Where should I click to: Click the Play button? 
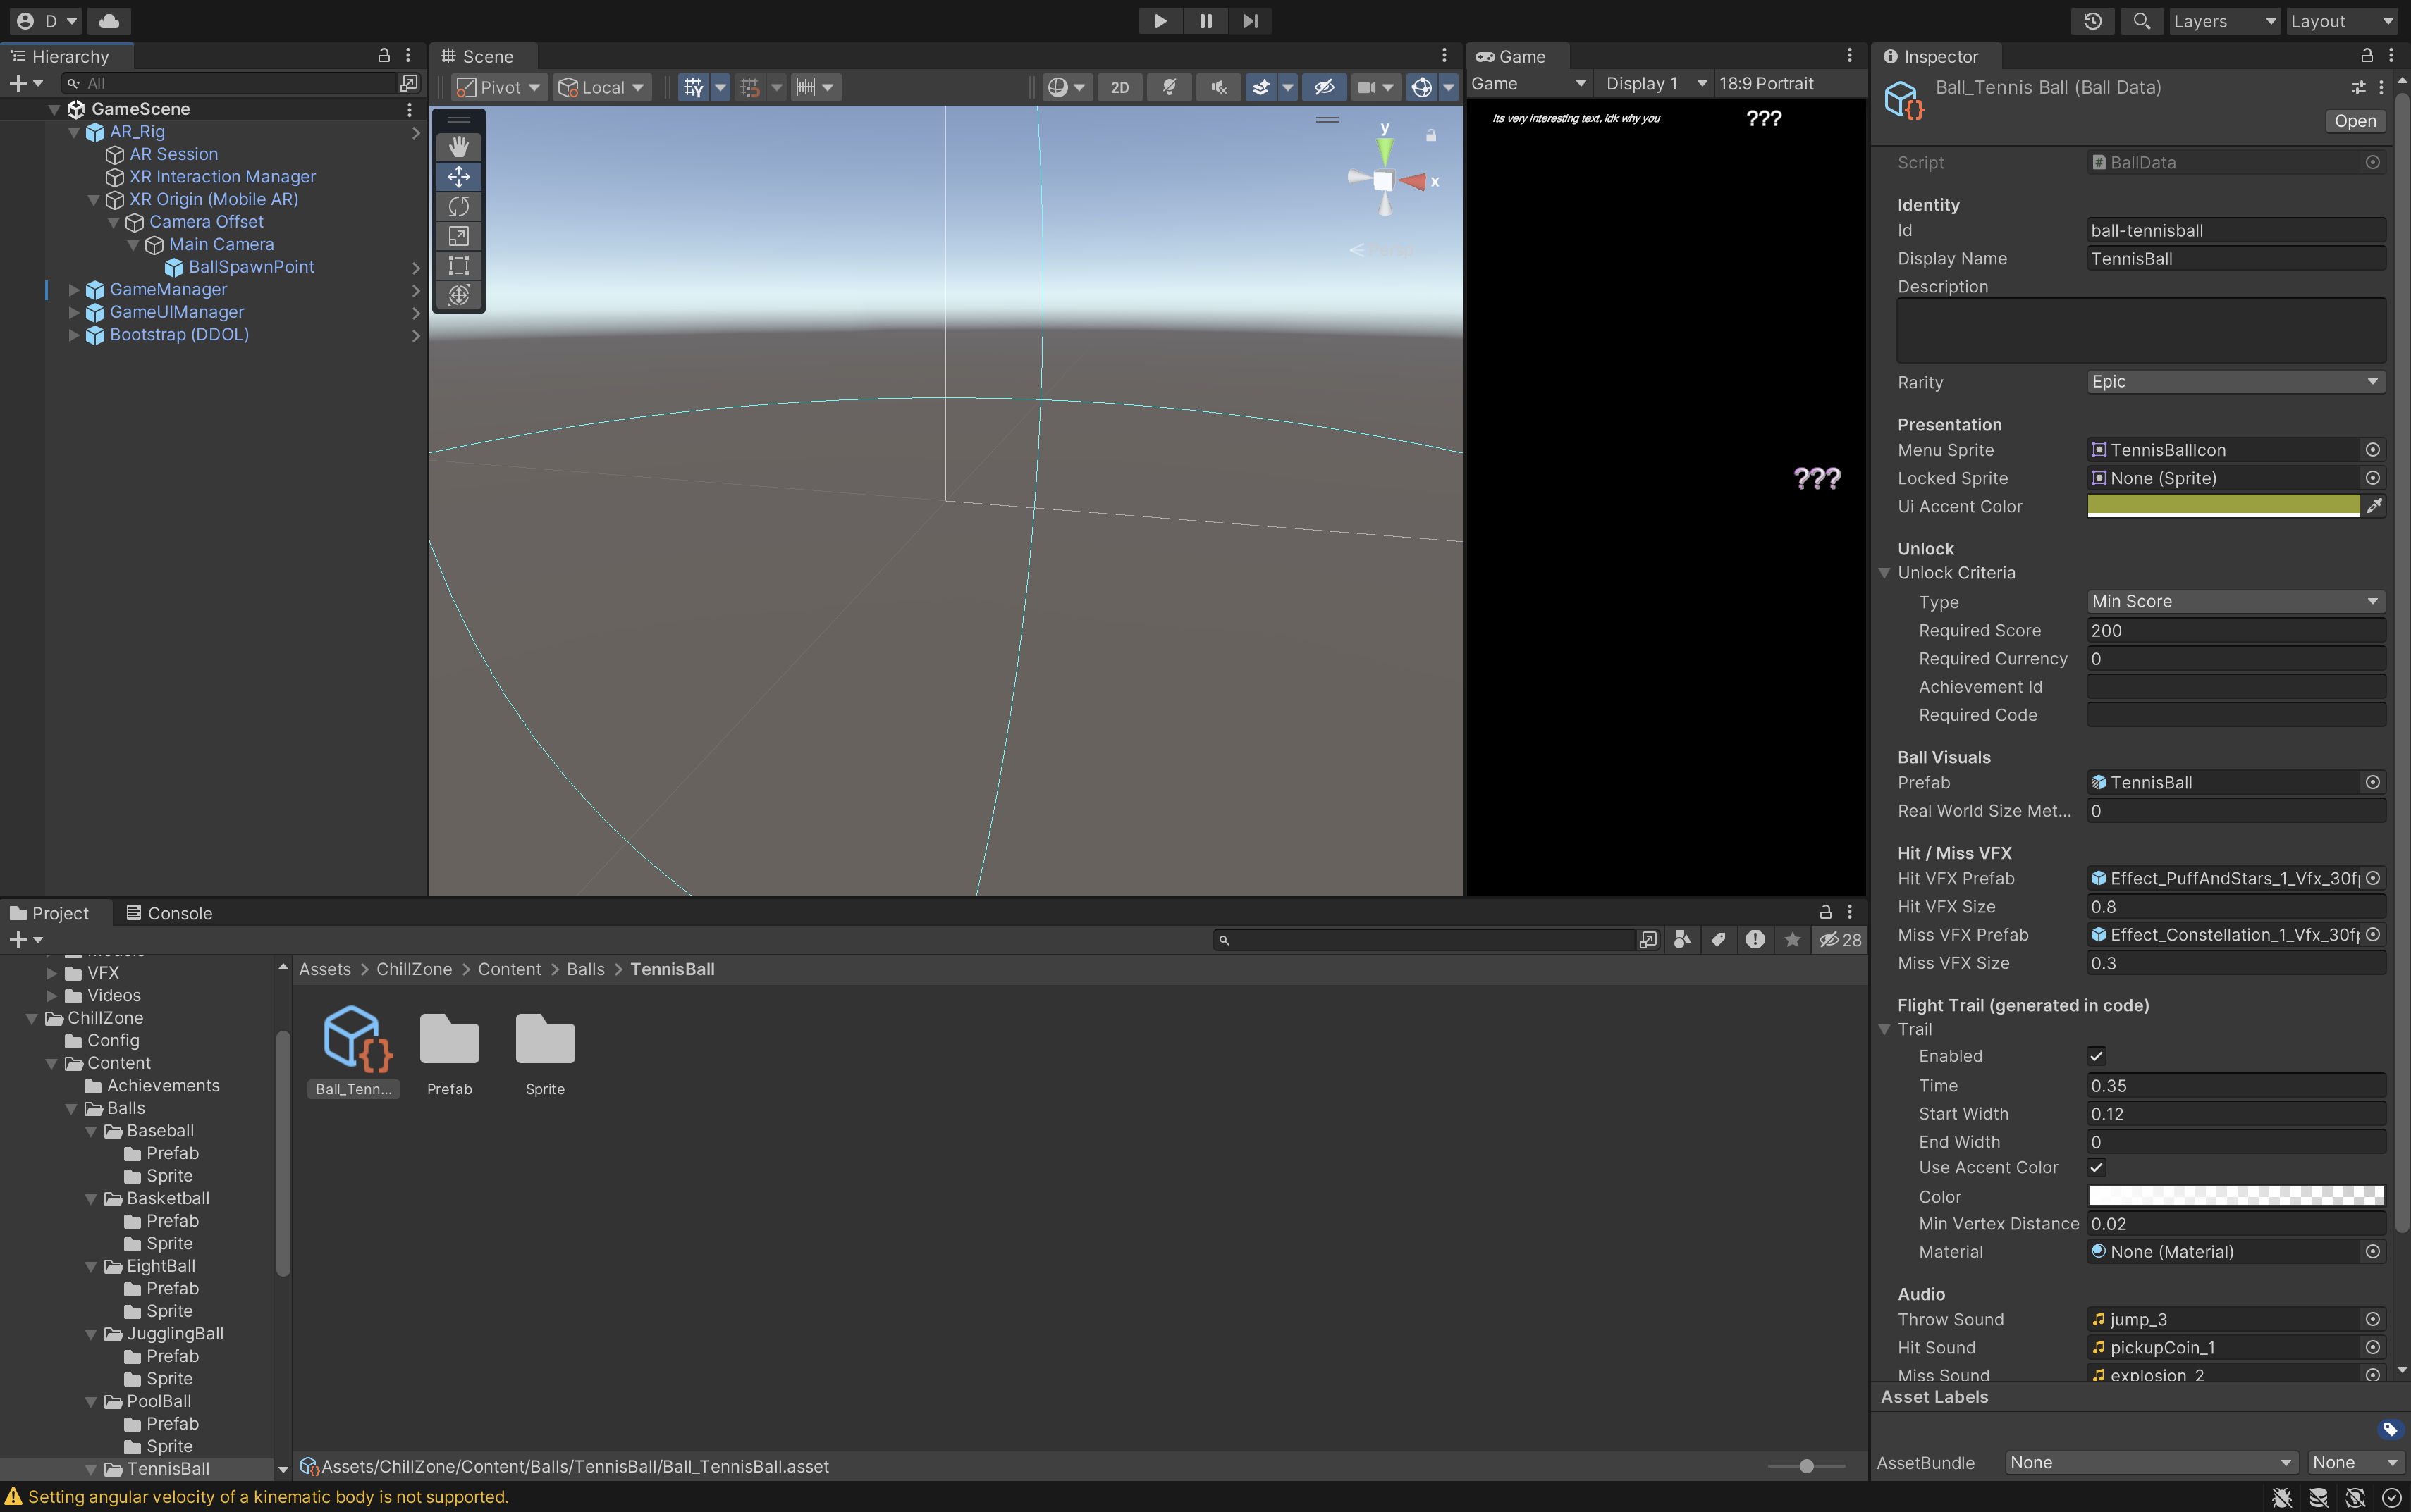[1160, 21]
